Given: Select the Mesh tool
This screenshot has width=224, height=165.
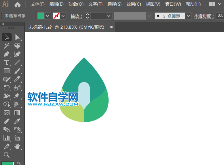Looking at the screenshot, I should click(x=7, y=113).
